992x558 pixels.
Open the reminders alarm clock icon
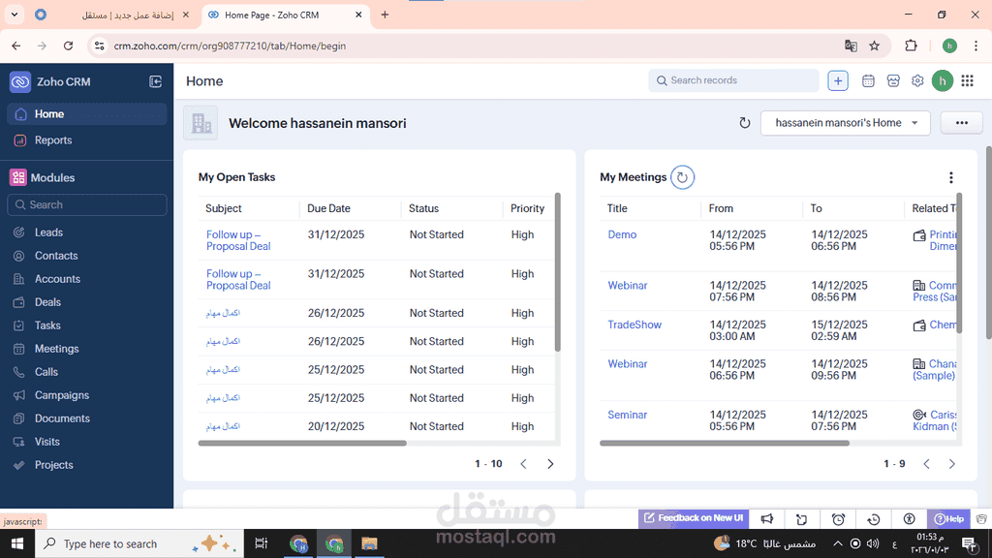click(x=838, y=519)
